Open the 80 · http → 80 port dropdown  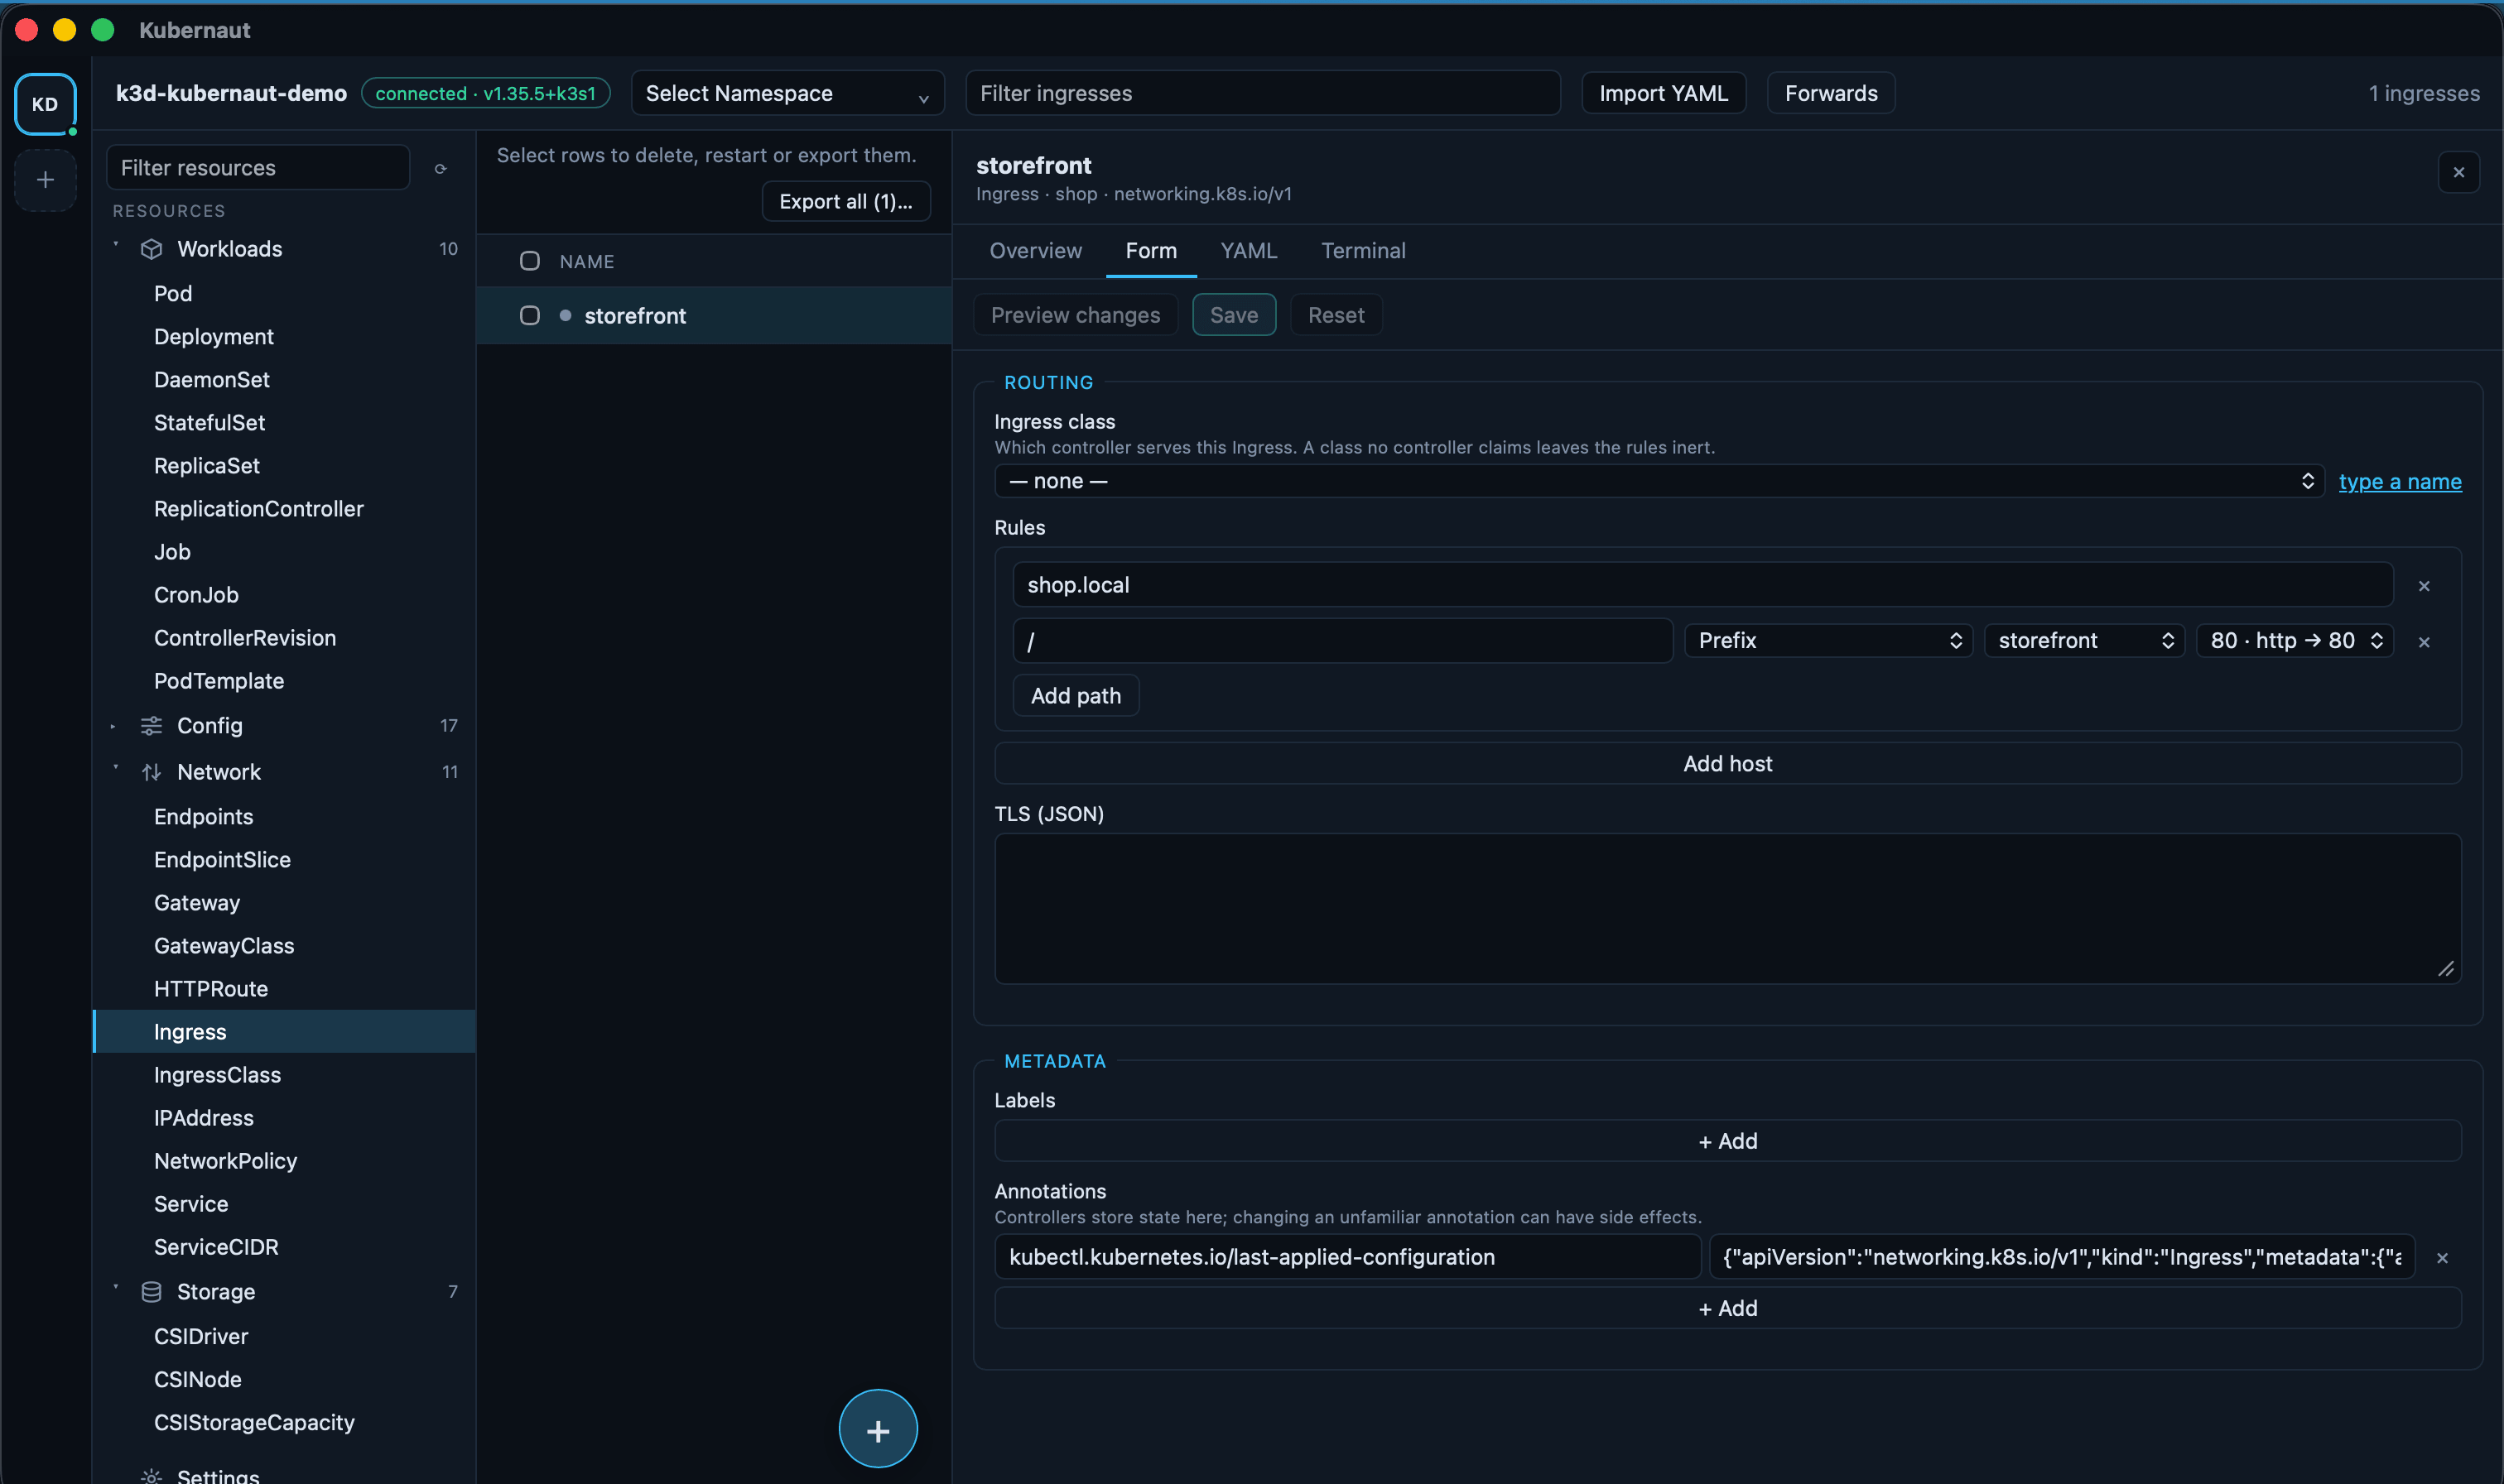pos(2294,641)
